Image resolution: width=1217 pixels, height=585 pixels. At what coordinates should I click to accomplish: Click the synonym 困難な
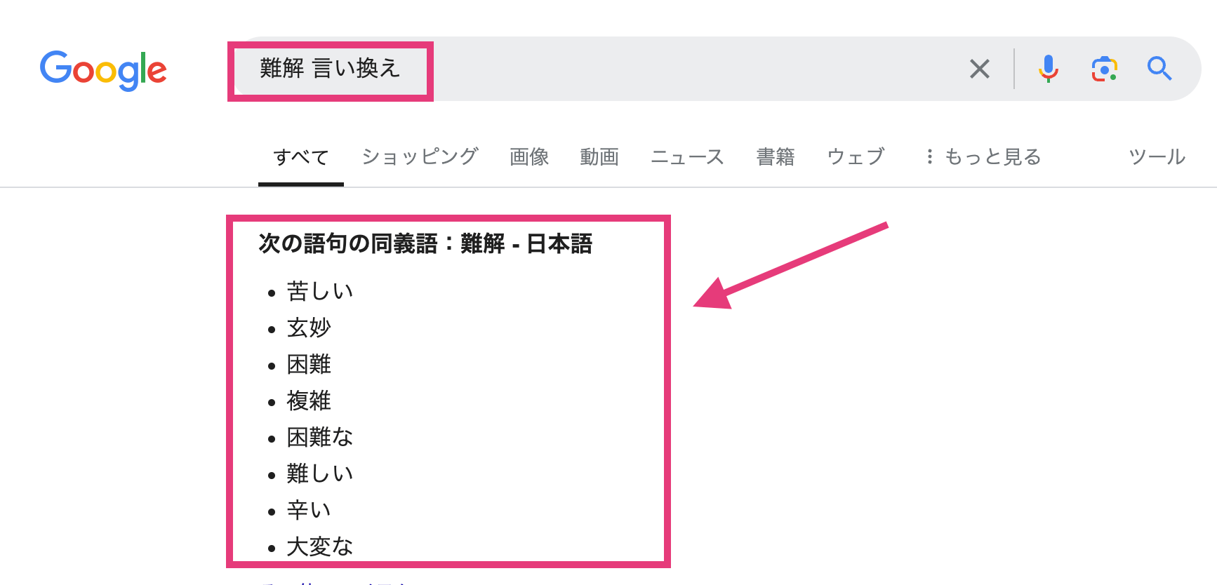point(319,436)
